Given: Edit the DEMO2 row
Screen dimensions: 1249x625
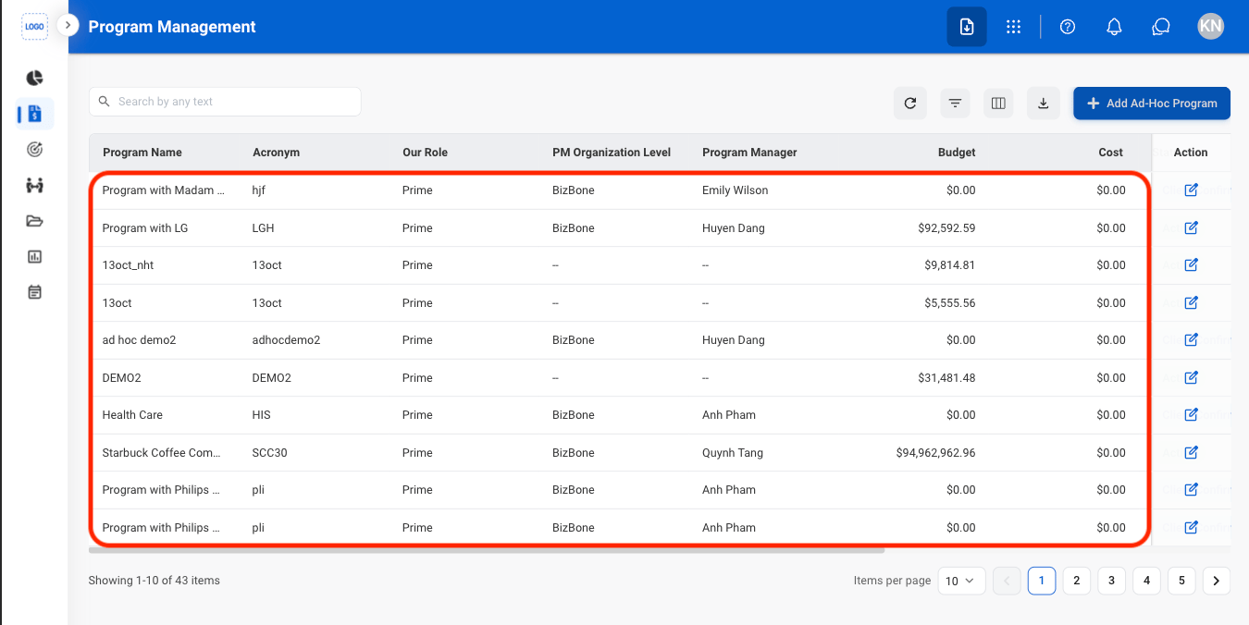Looking at the screenshot, I should (x=1192, y=377).
